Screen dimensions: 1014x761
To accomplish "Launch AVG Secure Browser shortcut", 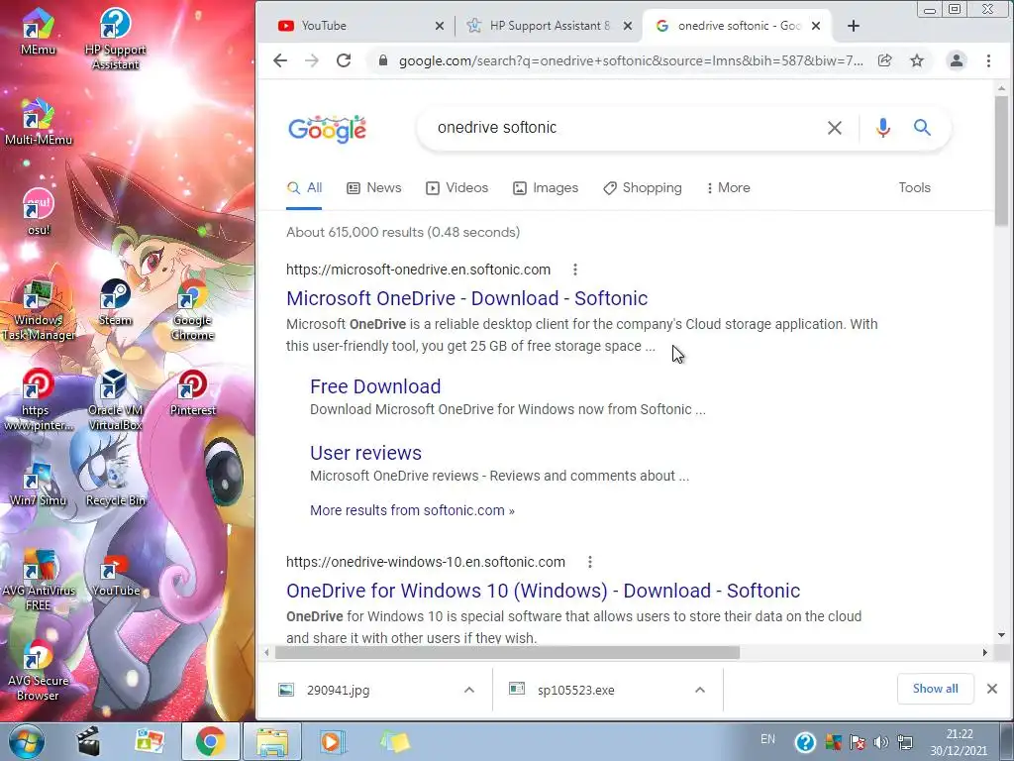I will [x=39, y=671].
